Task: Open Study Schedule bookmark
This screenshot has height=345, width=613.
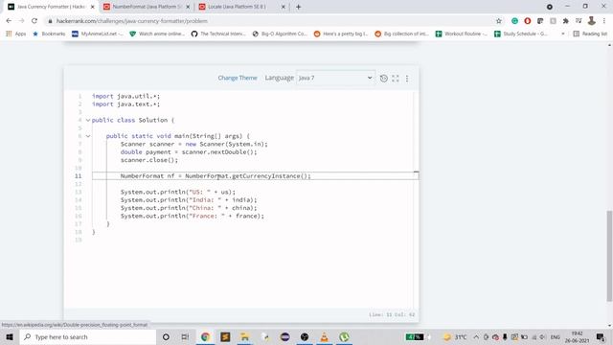Action: pos(521,34)
